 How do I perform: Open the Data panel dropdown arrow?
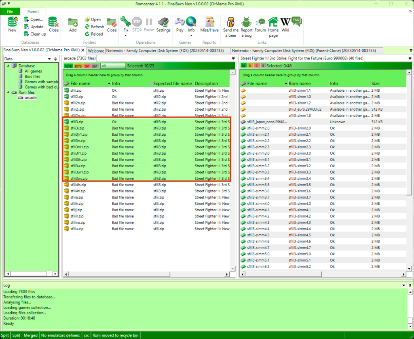pyautogui.click(x=49, y=59)
